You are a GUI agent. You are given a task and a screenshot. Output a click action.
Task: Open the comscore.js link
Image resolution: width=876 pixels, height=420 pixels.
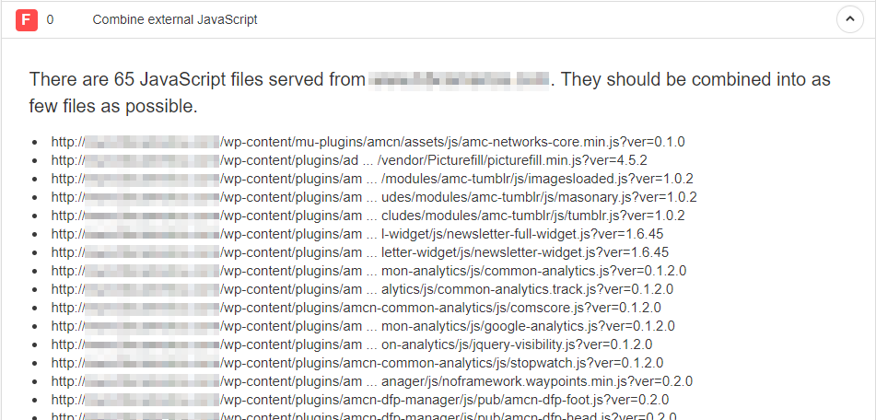point(356,308)
